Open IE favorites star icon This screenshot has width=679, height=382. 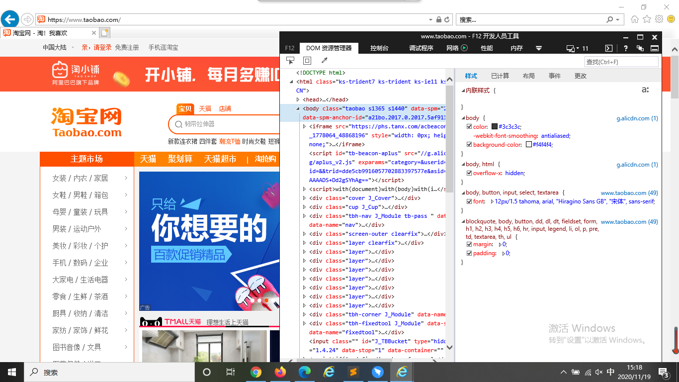pos(647,19)
